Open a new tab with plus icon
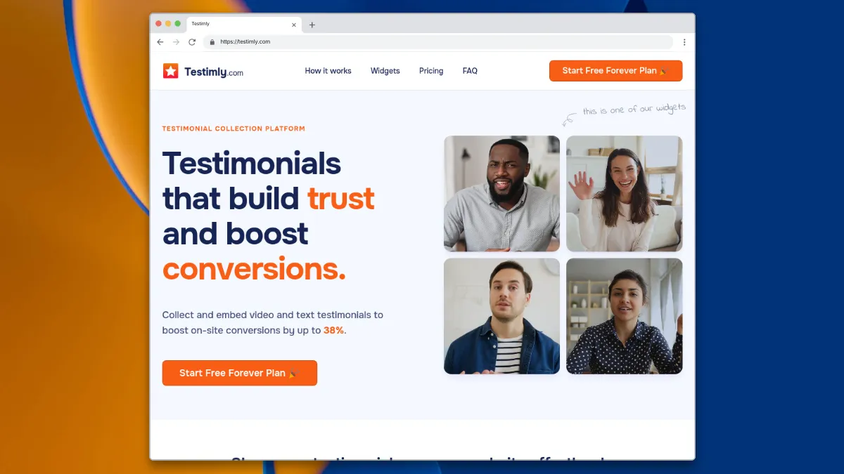The image size is (844, 474). point(312,25)
